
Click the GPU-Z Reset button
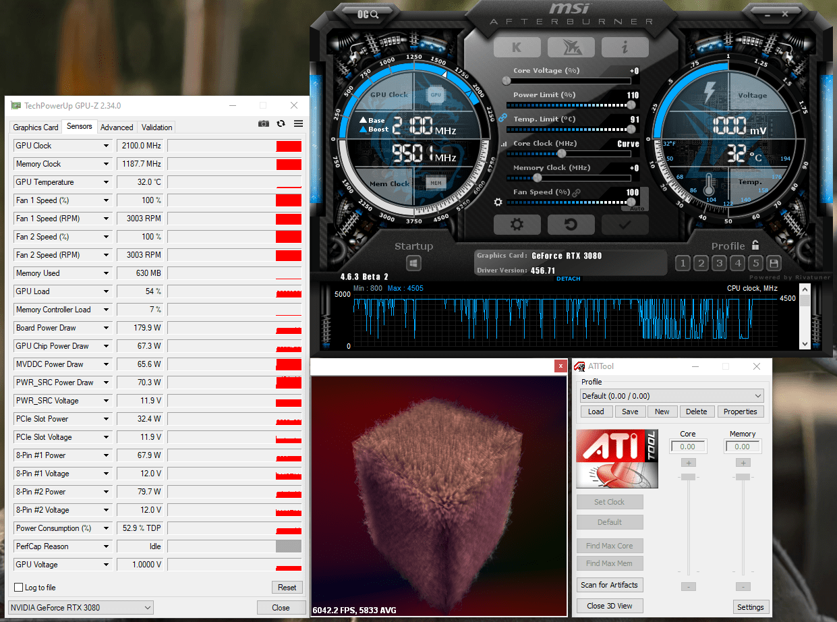(287, 588)
